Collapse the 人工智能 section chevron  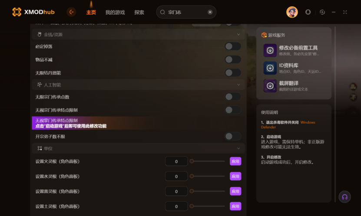(x=238, y=85)
